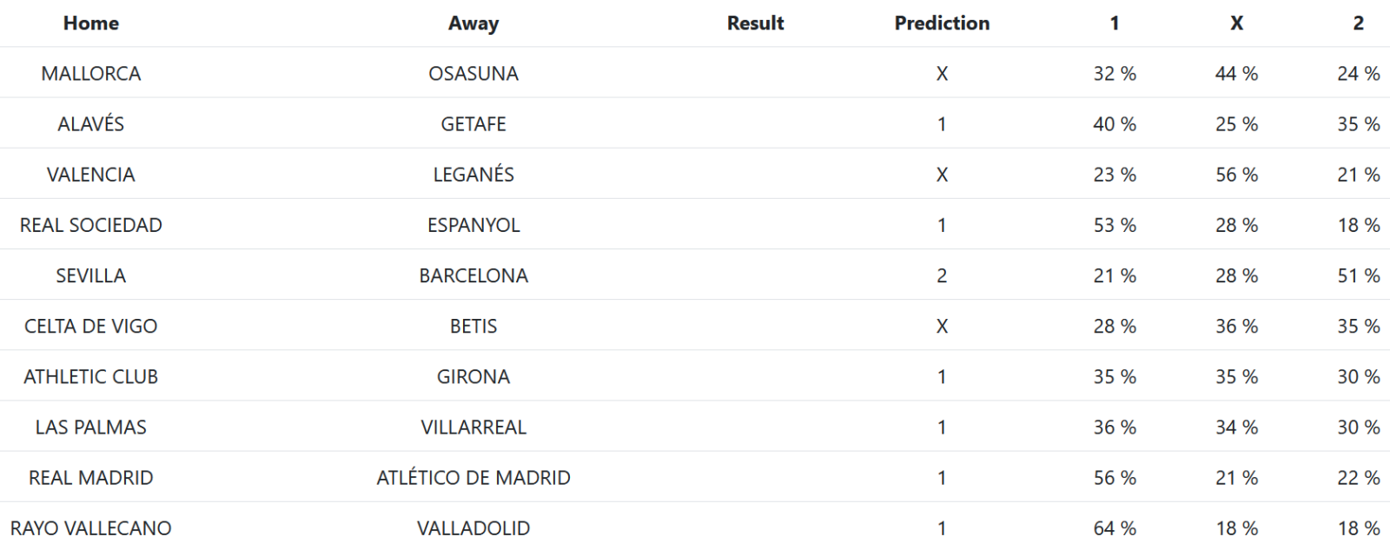
Task: Select GETAFE in the Away column
Action: point(473,124)
